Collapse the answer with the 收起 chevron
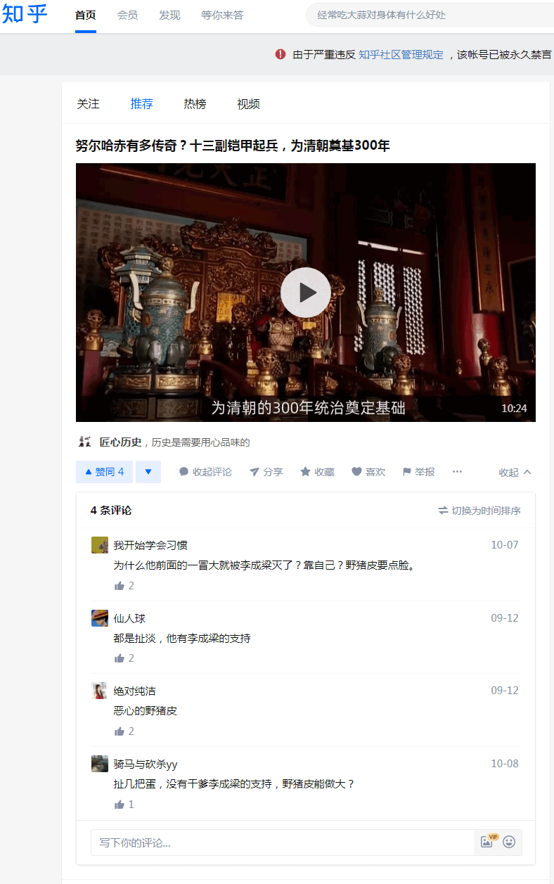This screenshot has height=884, width=554. (515, 473)
